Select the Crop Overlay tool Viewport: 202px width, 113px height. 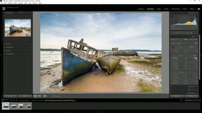tap(173, 33)
